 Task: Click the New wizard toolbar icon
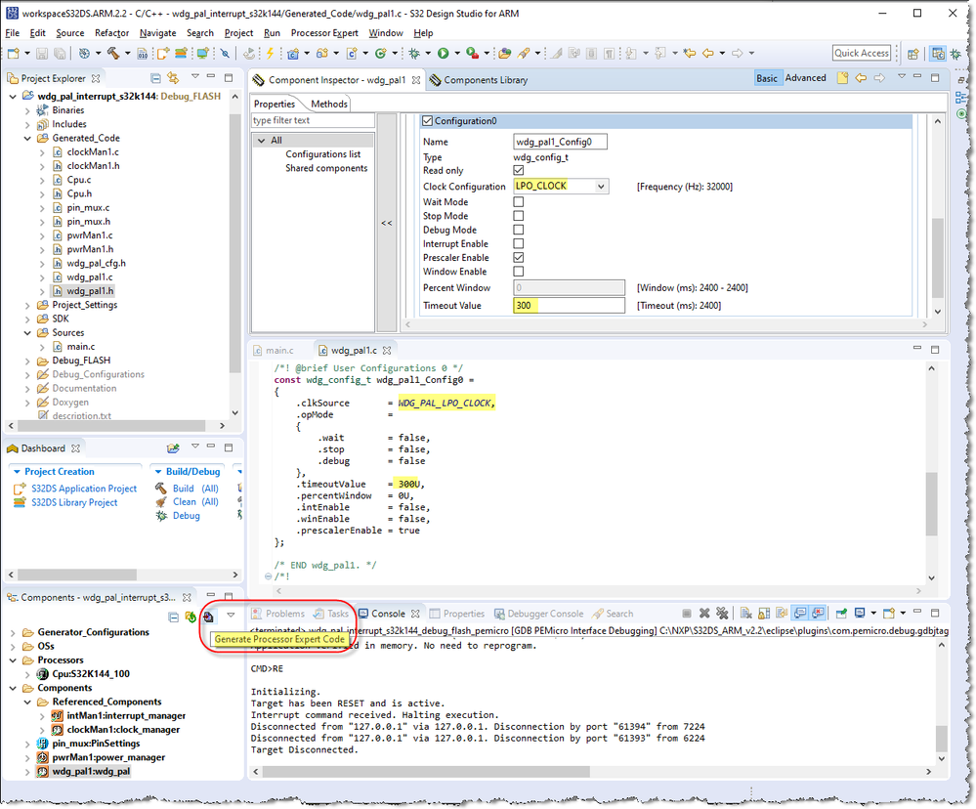pos(14,54)
